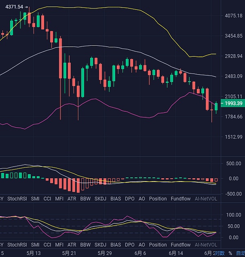Choose ATR indicator below the histogram panel

point(72,199)
